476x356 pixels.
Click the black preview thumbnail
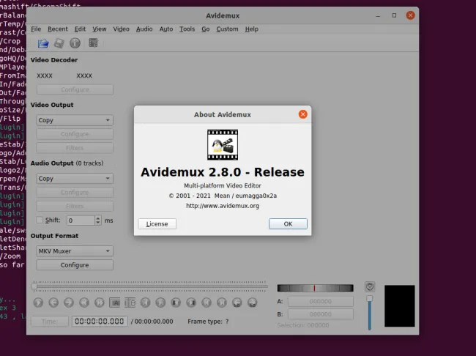(x=400, y=306)
